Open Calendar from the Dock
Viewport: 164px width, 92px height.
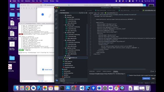click(51, 88)
